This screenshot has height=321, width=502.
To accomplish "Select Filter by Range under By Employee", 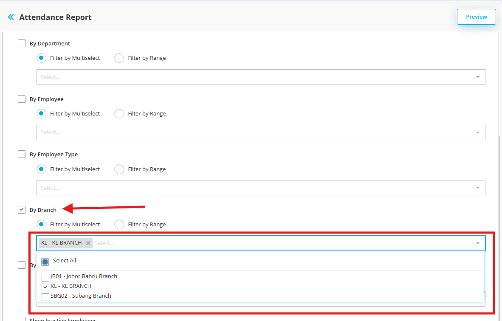I will point(119,114).
